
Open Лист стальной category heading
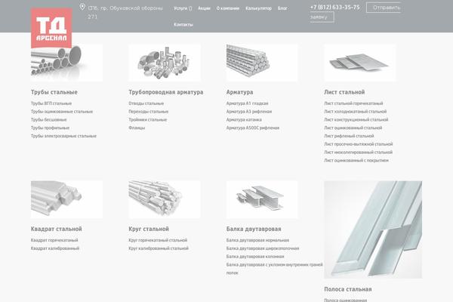pos(344,92)
